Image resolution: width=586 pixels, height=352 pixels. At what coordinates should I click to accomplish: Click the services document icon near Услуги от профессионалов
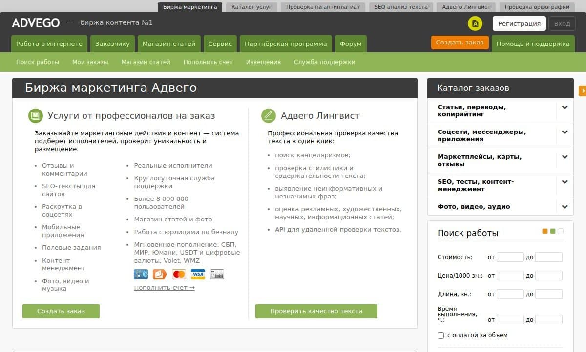click(x=36, y=116)
